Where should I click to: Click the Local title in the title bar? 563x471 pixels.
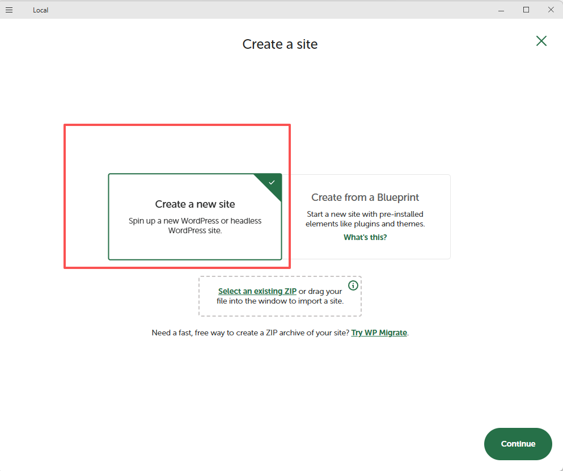coord(40,10)
